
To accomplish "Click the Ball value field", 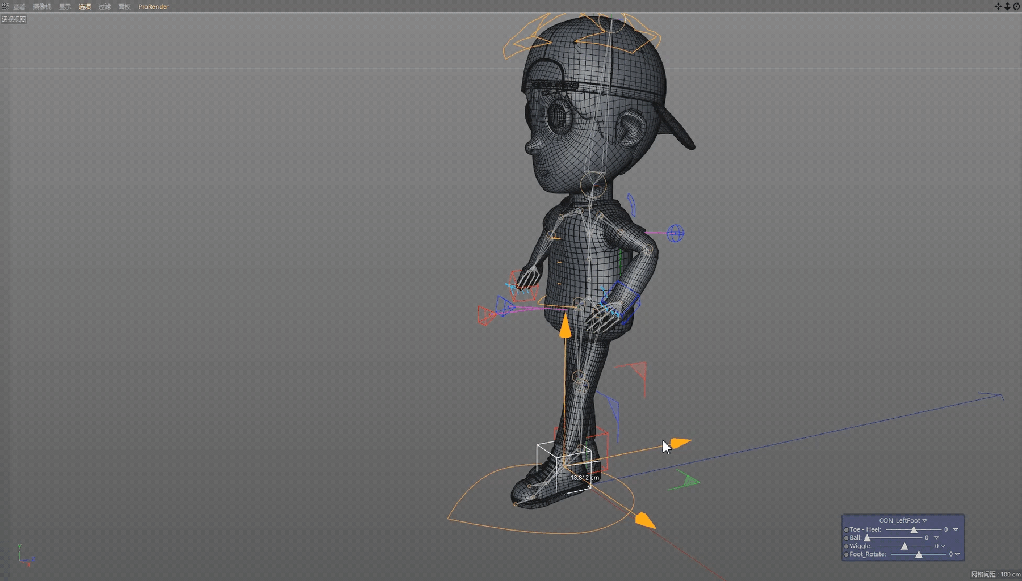I will pos(927,538).
